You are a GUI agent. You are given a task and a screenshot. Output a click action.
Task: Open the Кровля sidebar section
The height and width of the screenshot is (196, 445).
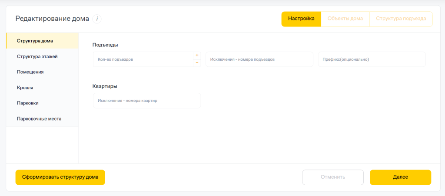pyautogui.click(x=42, y=88)
